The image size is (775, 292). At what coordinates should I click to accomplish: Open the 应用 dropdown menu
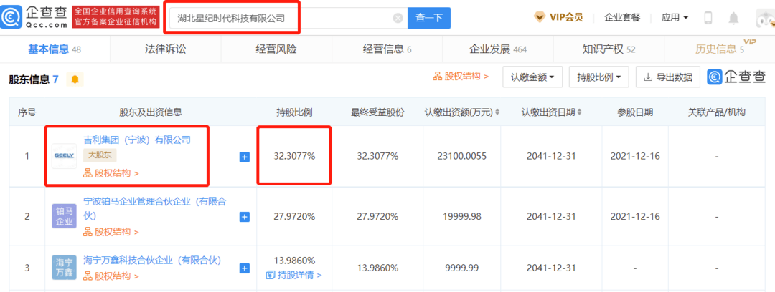[x=675, y=18]
